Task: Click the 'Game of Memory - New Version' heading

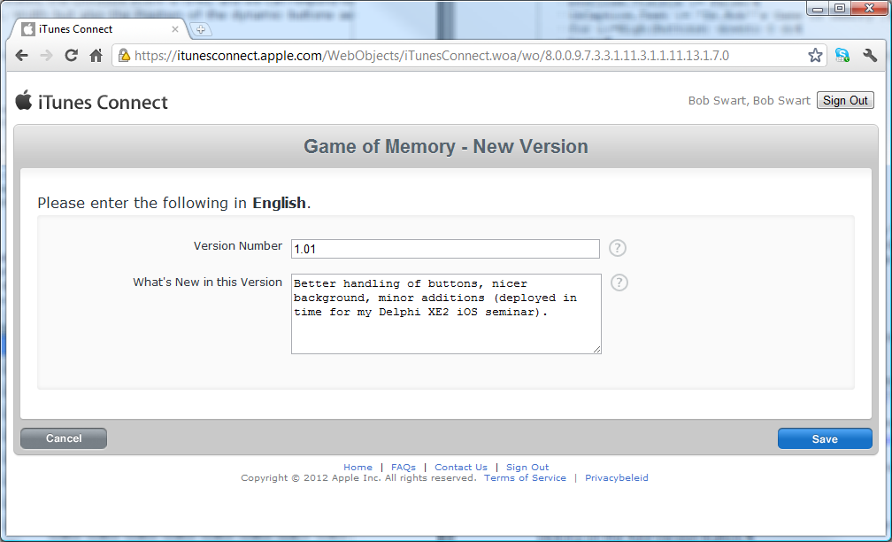Action: [446, 146]
